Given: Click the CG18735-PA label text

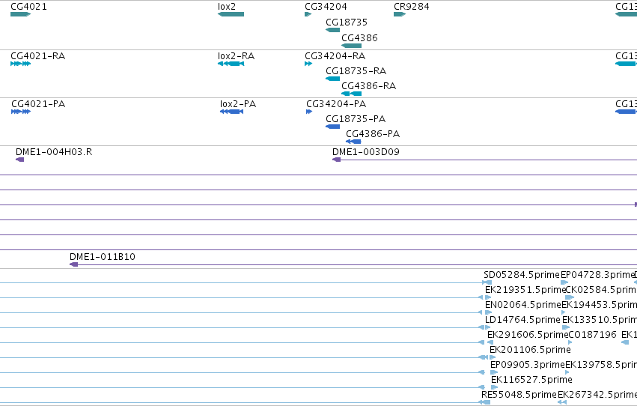Looking at the screenshot, I should (x=356, y=118).
